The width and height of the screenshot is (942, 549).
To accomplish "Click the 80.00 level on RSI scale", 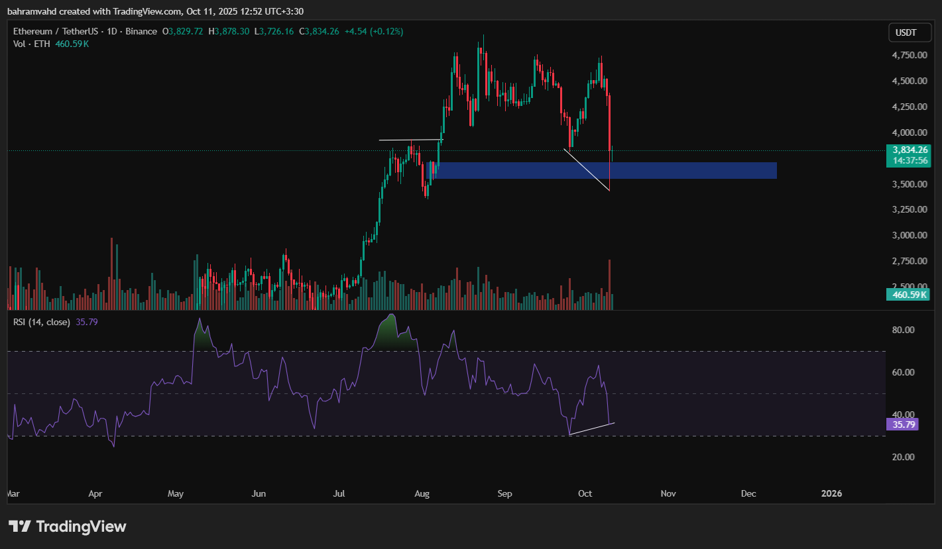I will 904,330.
